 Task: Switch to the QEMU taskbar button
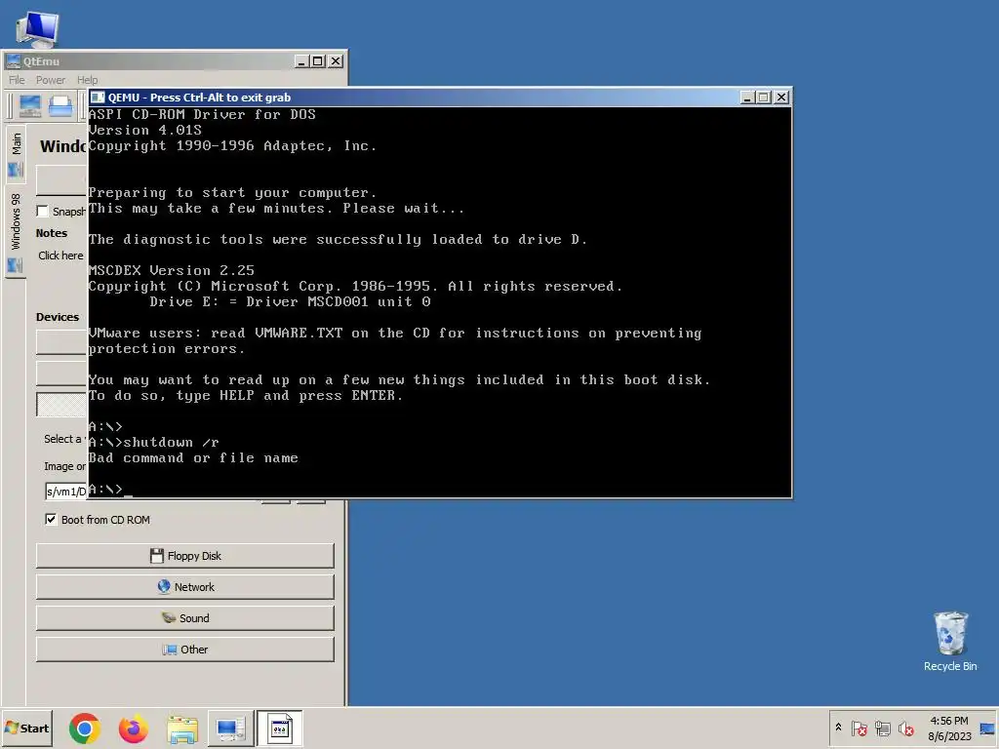point(279,729)
